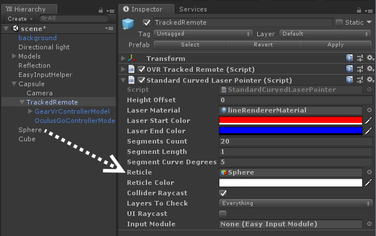Toggle the Static checkbox

pos(339,22)
